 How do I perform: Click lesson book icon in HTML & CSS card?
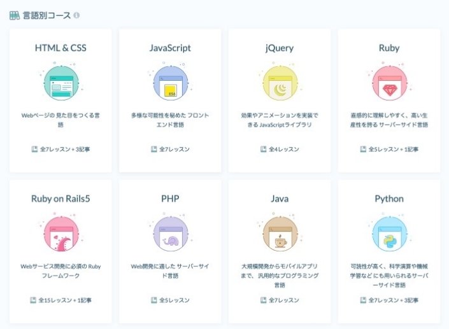pyautogui.click(x=34, y=149)
